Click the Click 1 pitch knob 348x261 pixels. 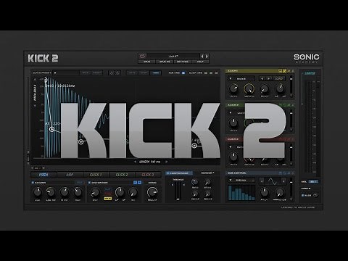point(233,88)
